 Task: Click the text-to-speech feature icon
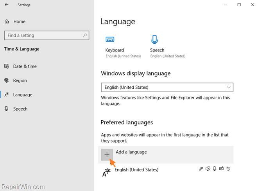pos(208,169)
